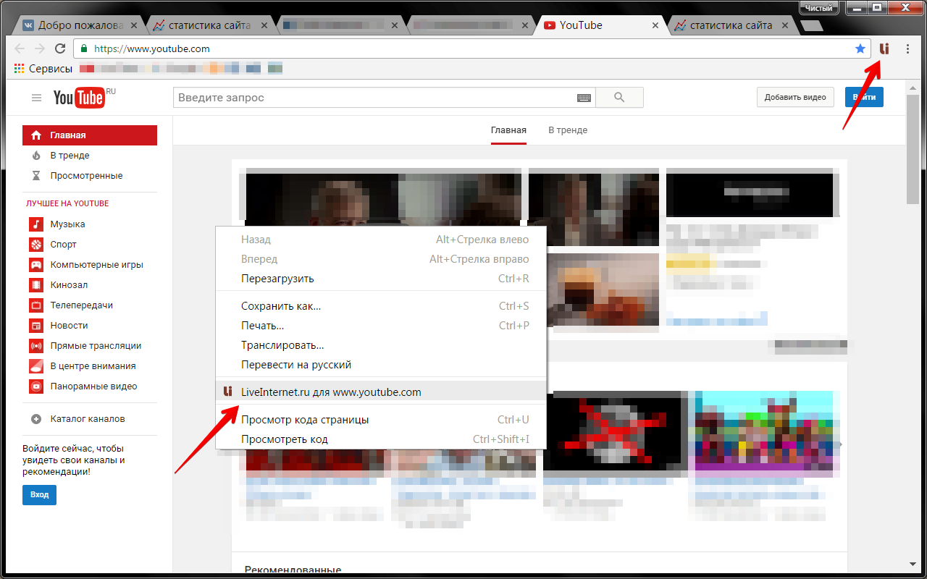Toggle YouTube hamburger guide menu
The width and height of the screenshot is (927, 579).
tap(36, 98)
